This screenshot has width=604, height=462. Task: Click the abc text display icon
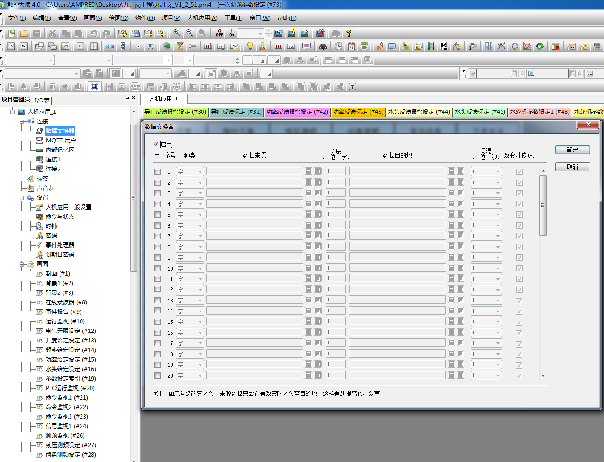pos(291,46)
